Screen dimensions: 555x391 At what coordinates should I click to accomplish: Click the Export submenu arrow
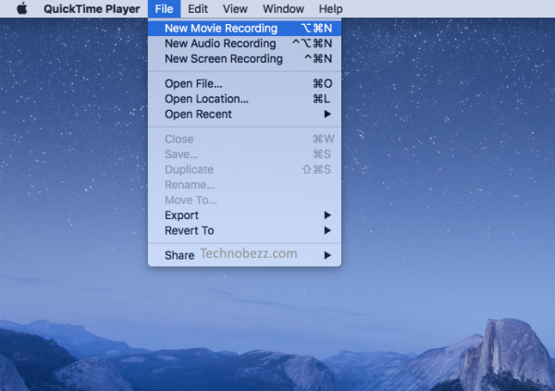coord(327,215)
